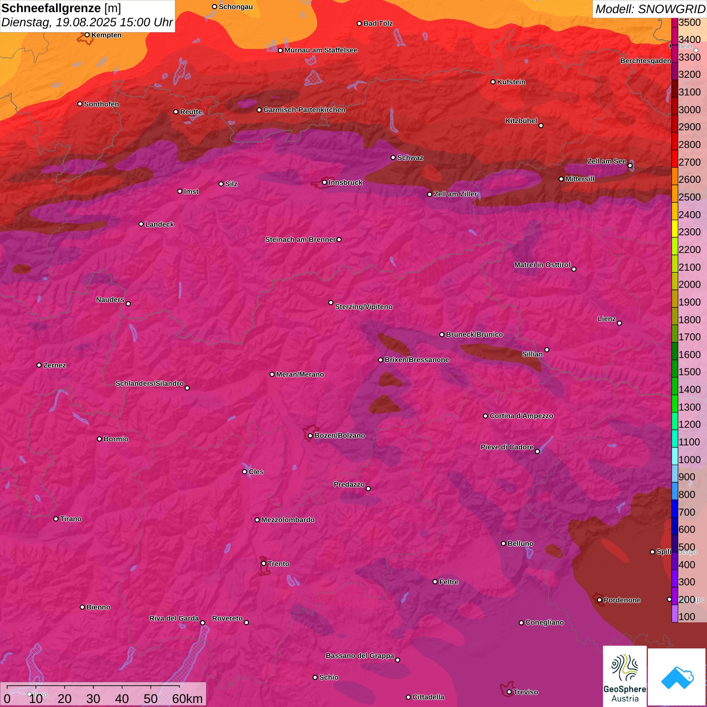
Task: Select the yellow 2300 legend color swatch
Action: tap(675, 228)
